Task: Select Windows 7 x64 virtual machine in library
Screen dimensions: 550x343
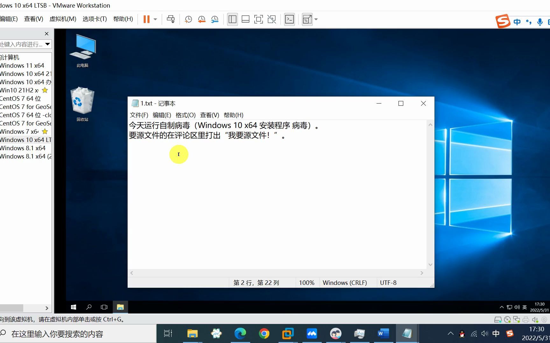Action: (x=19, y=131)
